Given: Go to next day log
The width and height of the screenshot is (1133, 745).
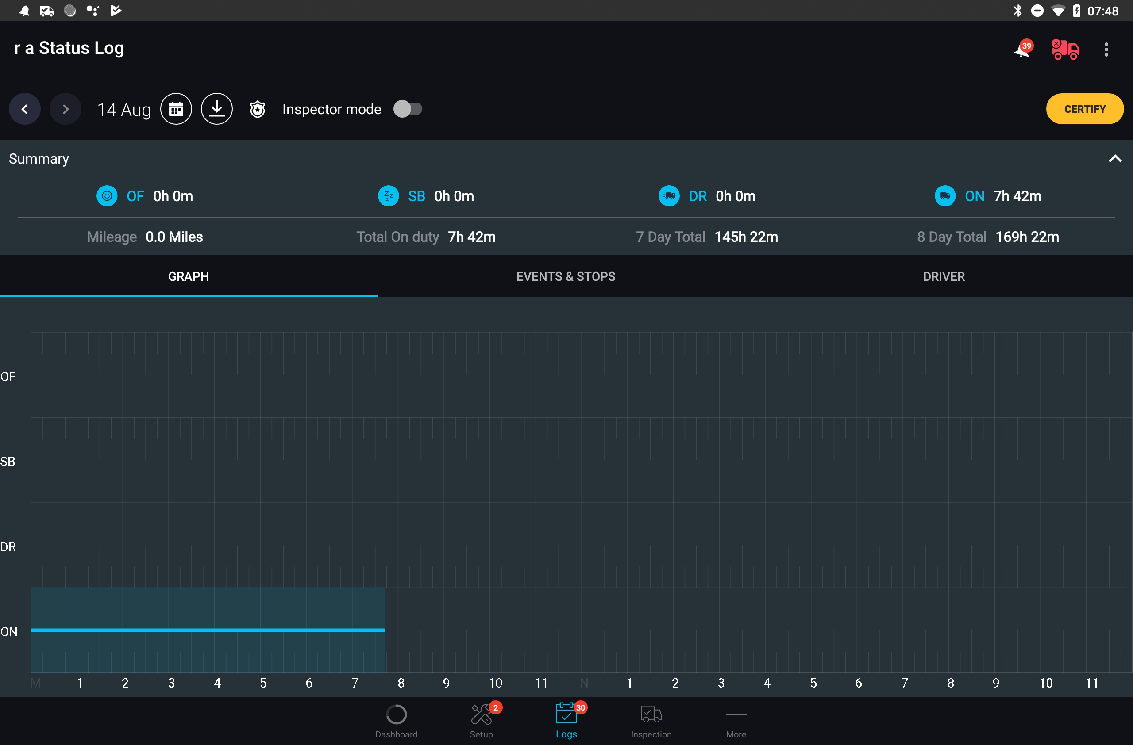Looking at the screenshot, I should click(65, 109).
